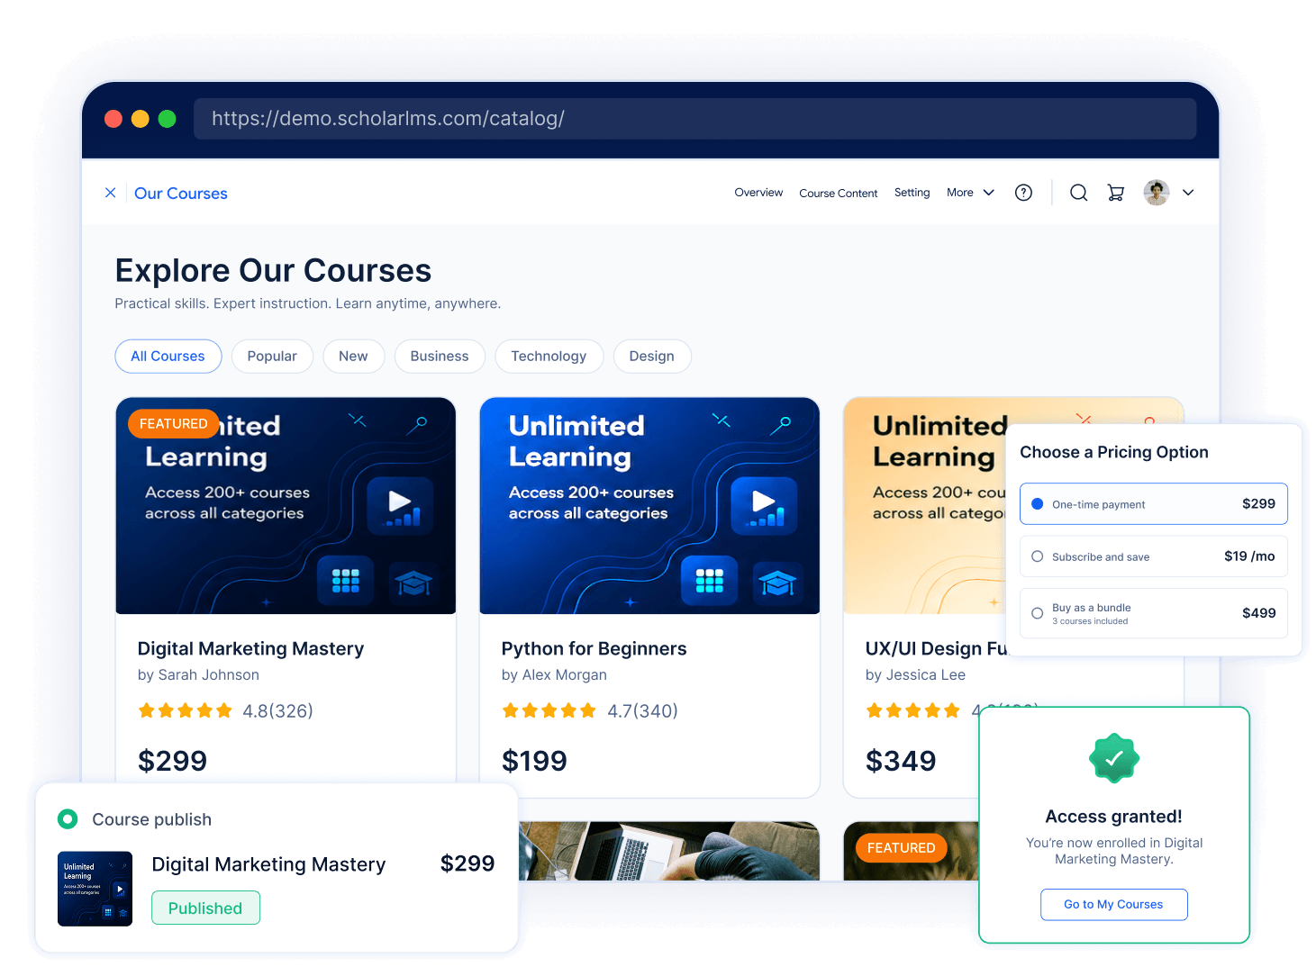The image size is (1316, 967).
Task: Click the Go to My Courses button
Action: [x=1113, y=904]
